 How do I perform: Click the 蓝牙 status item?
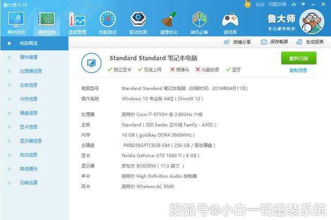[233, 70]
